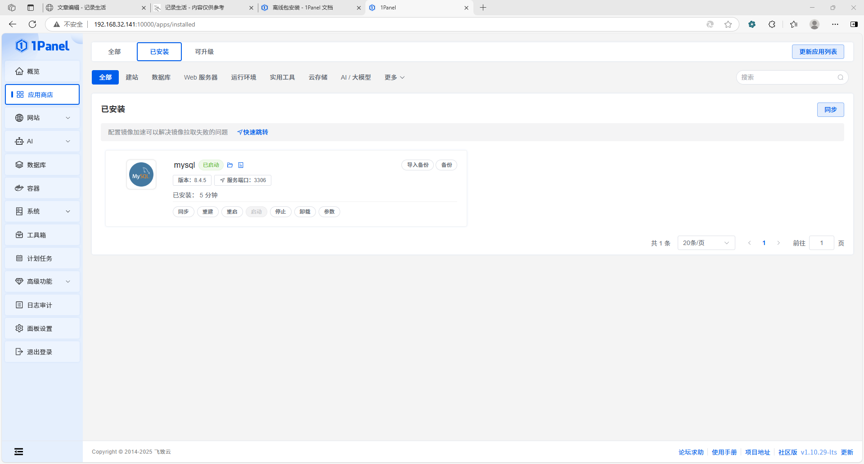Screen dimensions: 864x464
Task: Open mysql log document icon
Action: [241, 165]
